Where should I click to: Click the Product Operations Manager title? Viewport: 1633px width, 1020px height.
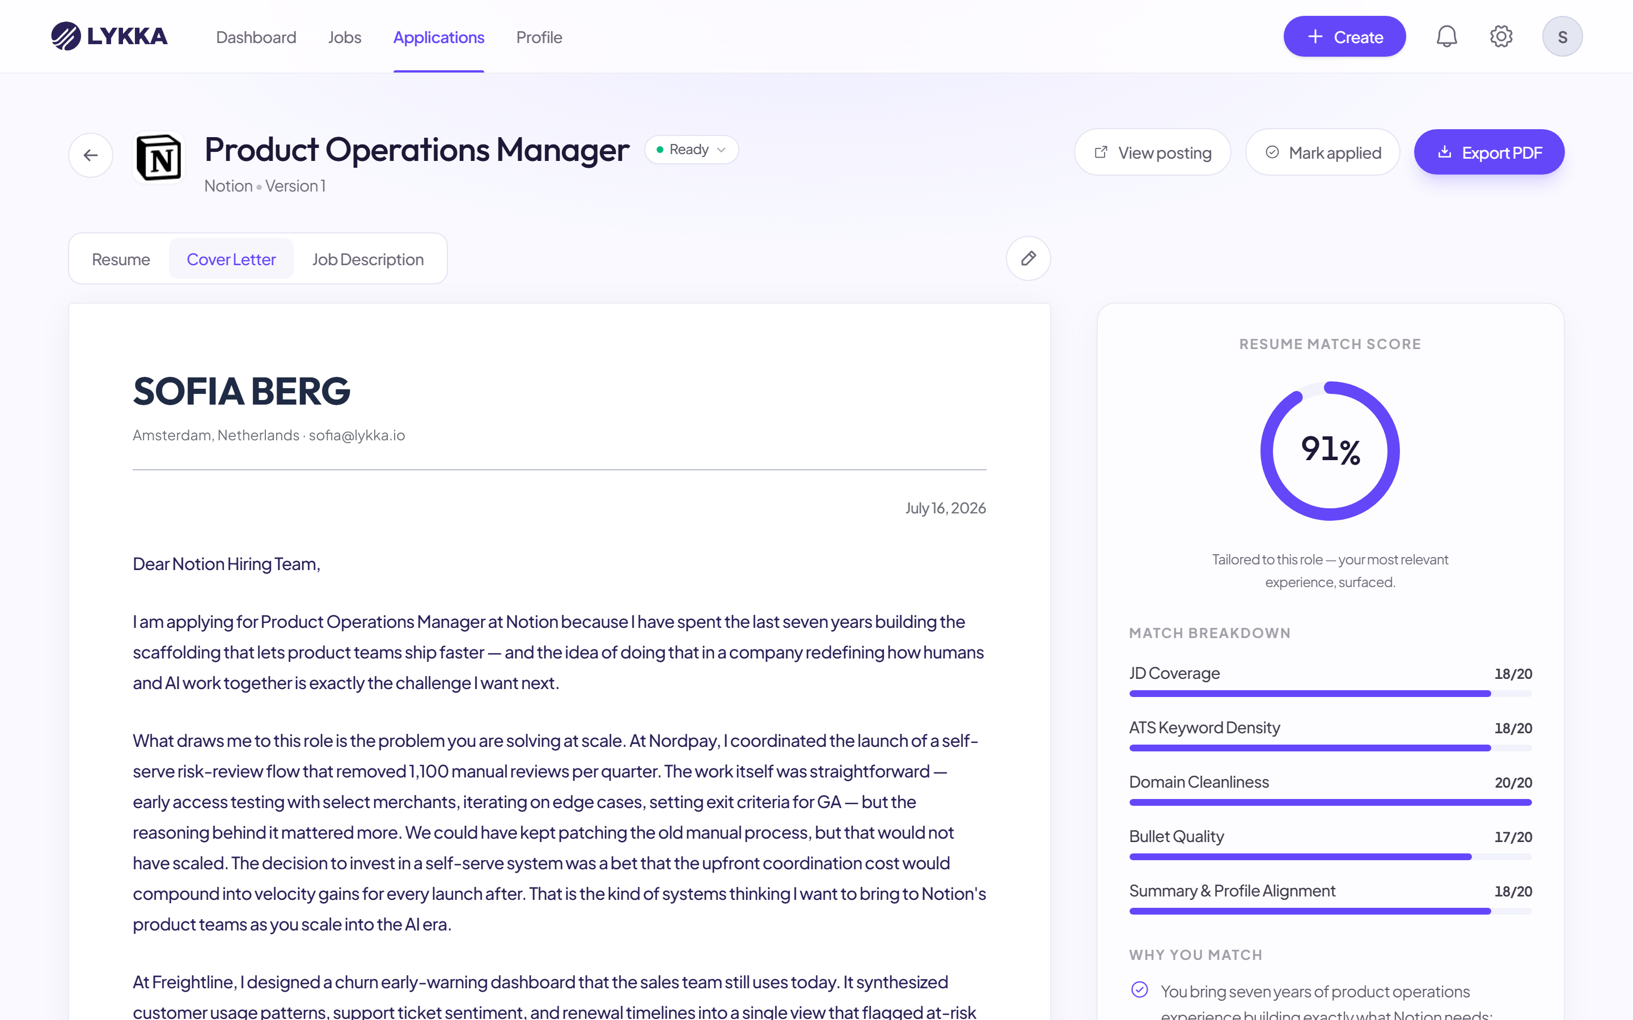point(417,150)
